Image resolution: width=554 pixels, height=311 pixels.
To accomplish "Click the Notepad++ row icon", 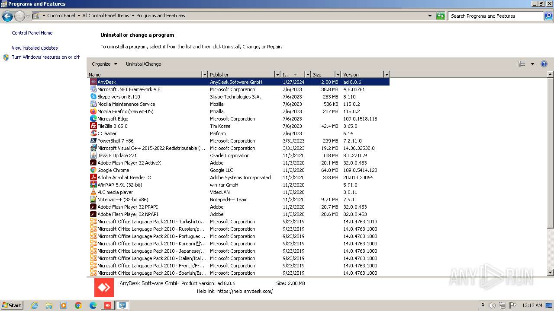I will tap(93, 199).
